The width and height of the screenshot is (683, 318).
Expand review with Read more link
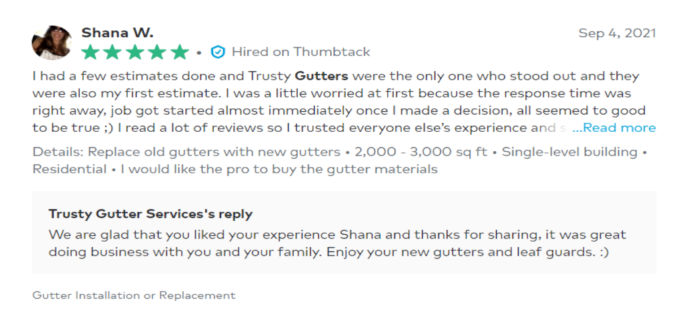(614, 127)
